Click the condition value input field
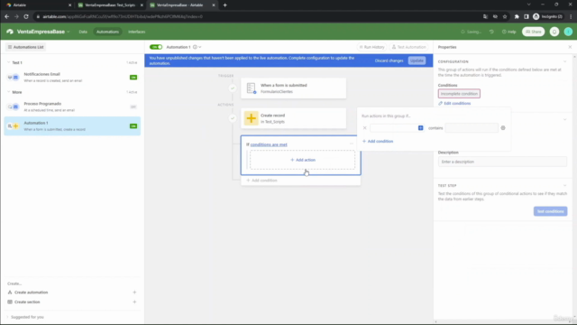 472,128
